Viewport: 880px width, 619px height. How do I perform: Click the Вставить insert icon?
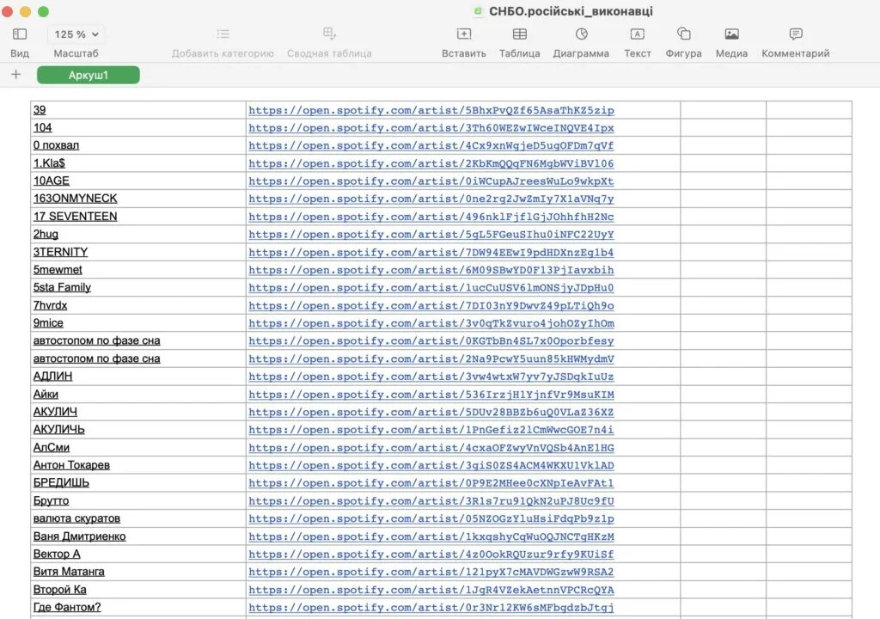coord(463,34)
